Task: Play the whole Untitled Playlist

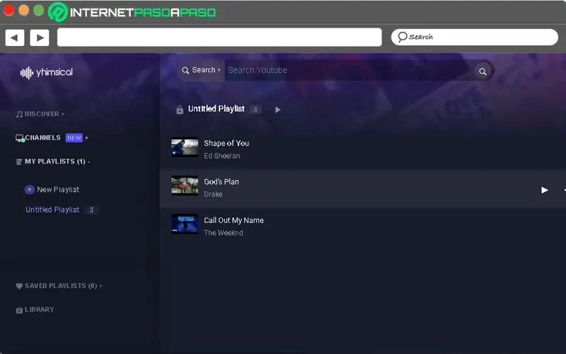Action: [277, 110]
